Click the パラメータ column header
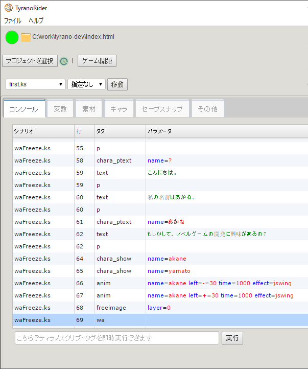 (x=227, y=131)
